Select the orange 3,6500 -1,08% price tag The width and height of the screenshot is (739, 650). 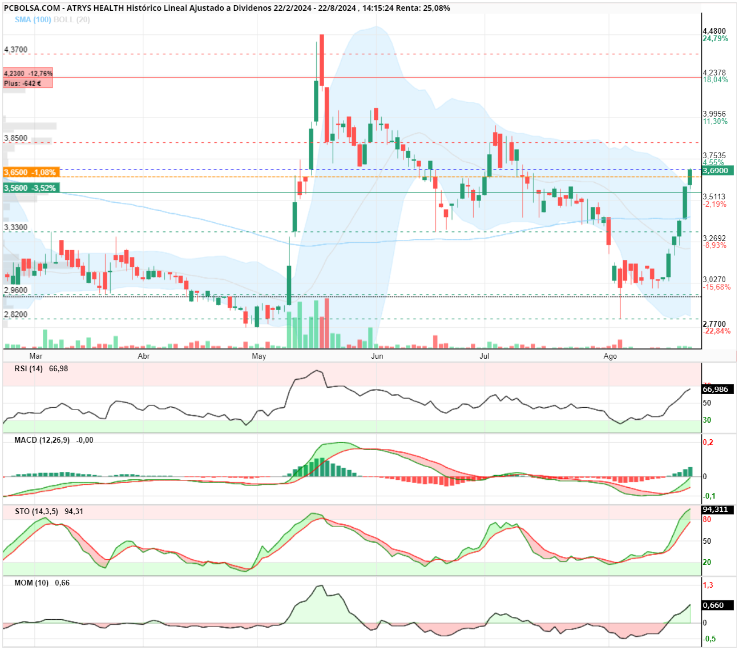31,172
